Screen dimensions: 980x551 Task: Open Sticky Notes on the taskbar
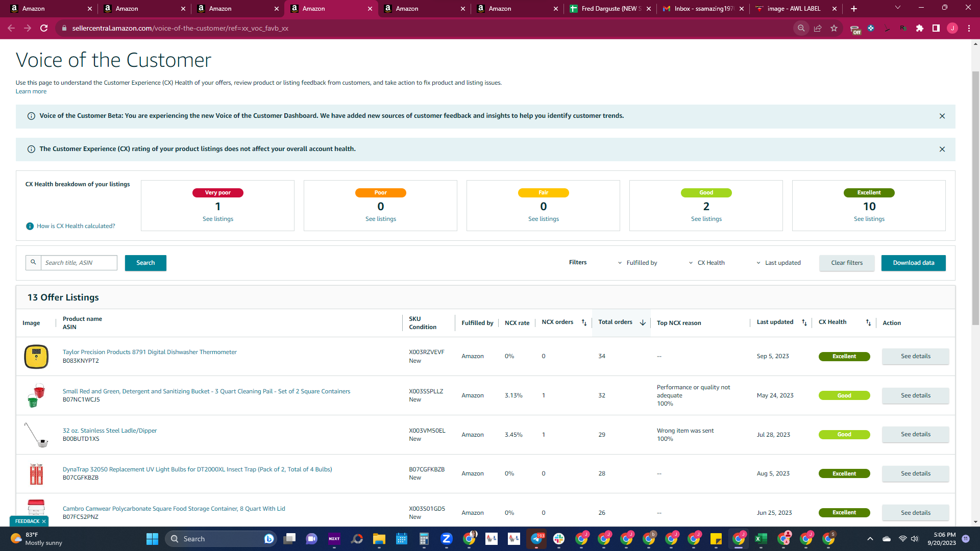(716, 539)
